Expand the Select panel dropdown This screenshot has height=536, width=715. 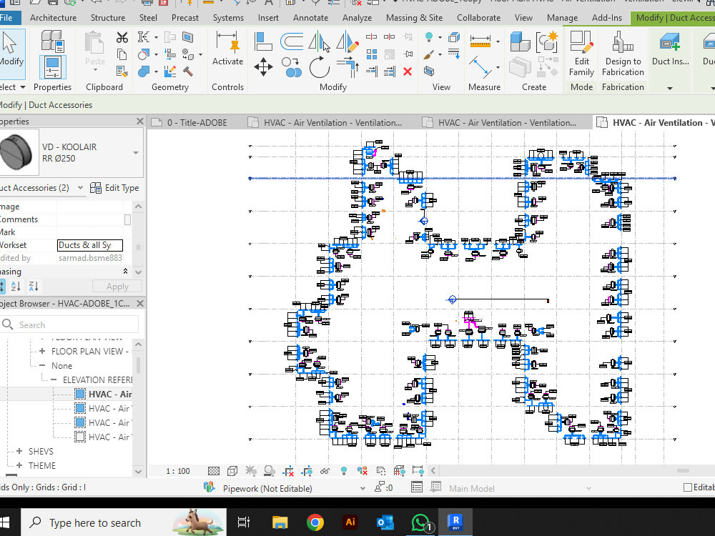click(23, 87)
